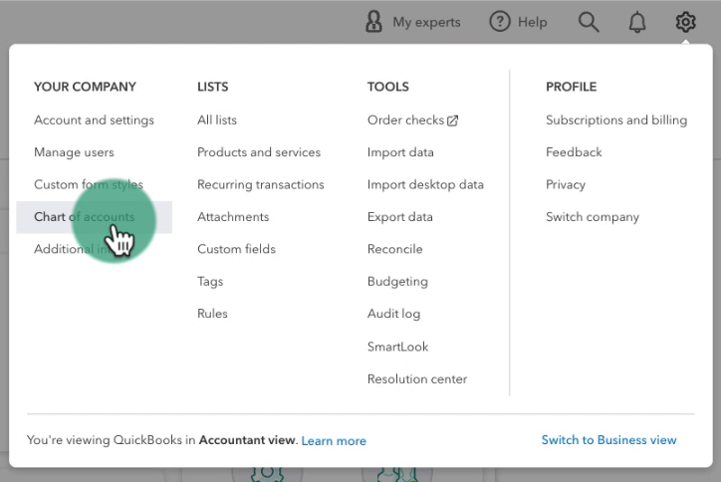Viewport: 721px width, 482px height.
Task: Go to Products and services
Action: click(259, 152)
